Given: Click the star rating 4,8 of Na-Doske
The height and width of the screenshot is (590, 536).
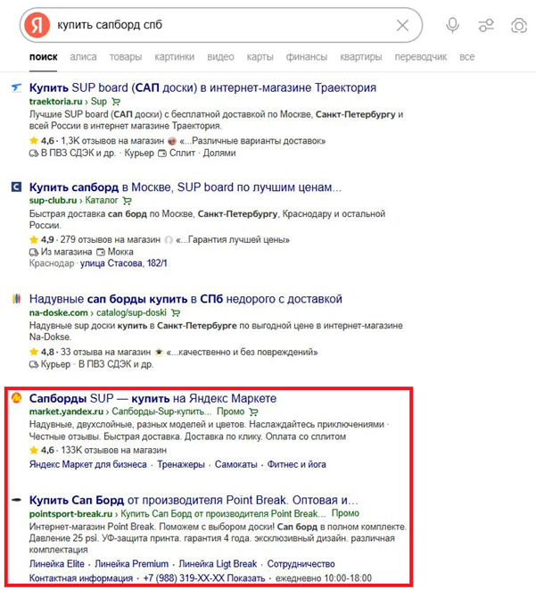Looking at the screenshot, I should point(42,353).
